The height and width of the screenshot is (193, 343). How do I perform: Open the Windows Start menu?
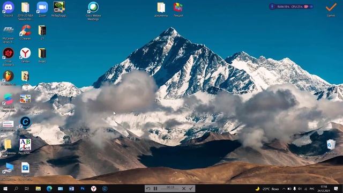point(5,189)
